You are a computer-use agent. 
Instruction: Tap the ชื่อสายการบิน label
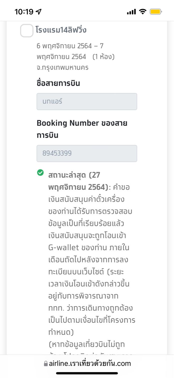58,83
